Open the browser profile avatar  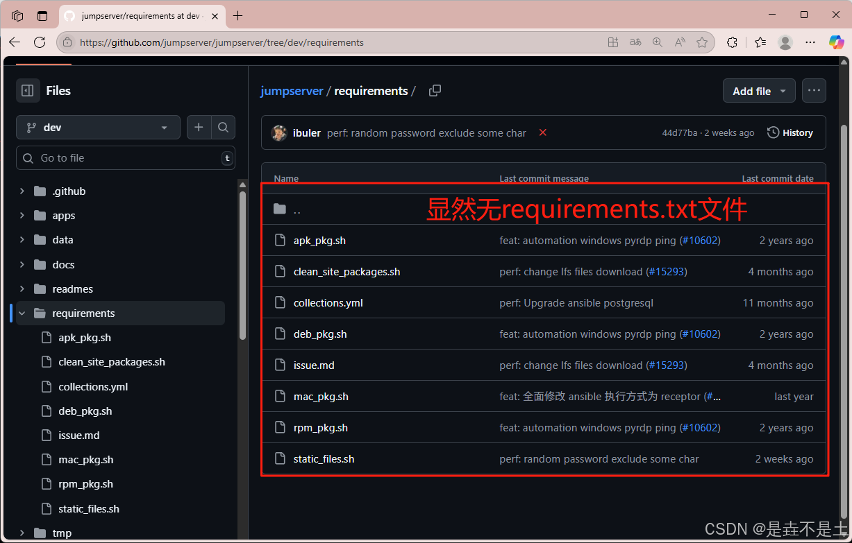[785, 42]
